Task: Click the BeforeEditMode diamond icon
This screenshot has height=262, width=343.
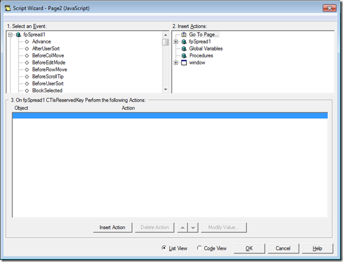Action: pos(27,63)
